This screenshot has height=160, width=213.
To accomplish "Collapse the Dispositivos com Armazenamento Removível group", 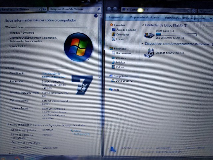I will 143,43.
